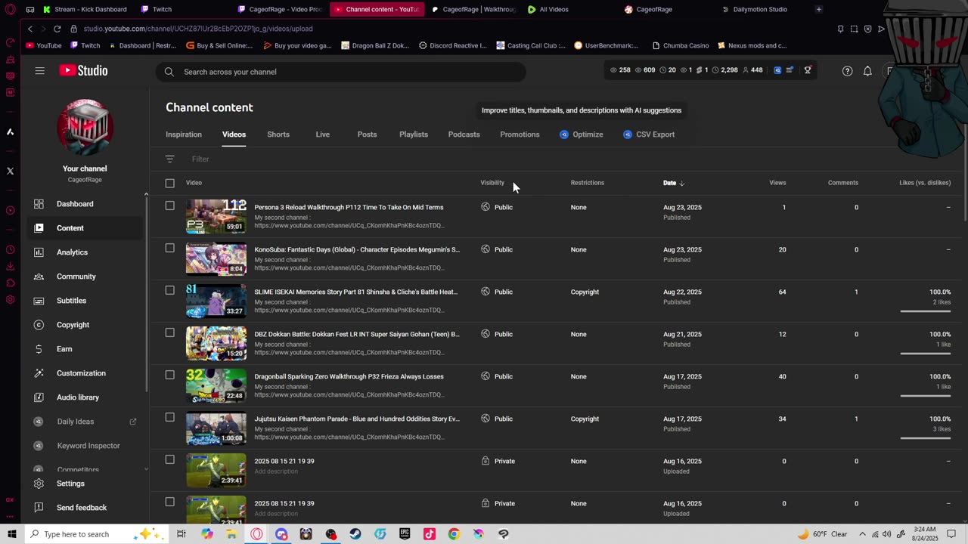Search across your channel field
Image resolution: width=968 pixels, height=544 pixels.
coord(341,72)
